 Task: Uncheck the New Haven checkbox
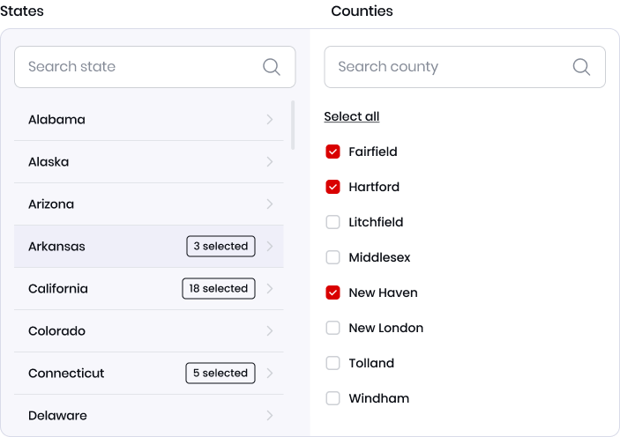[x=333, y=293]
